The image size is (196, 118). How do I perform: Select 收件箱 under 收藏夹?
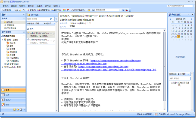tap(8, 22)
